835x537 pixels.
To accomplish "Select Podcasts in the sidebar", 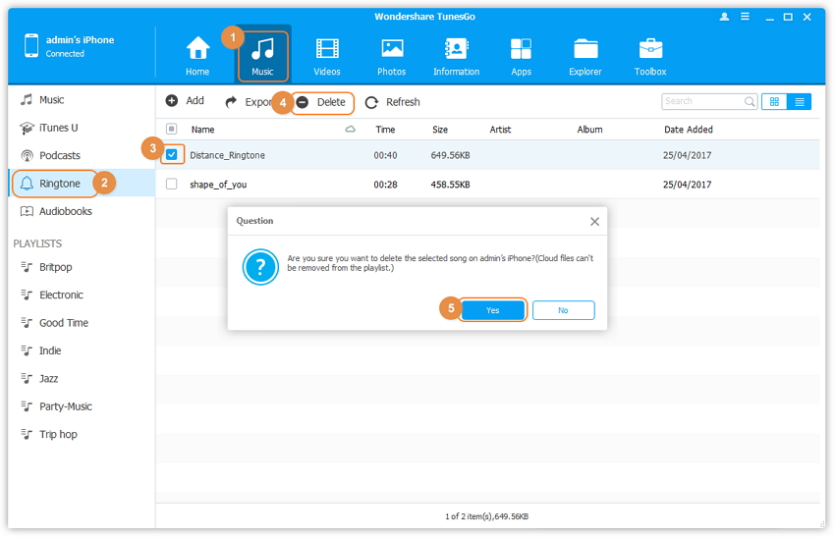I will 59,155.
